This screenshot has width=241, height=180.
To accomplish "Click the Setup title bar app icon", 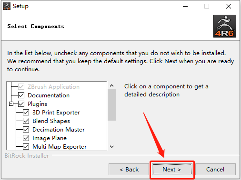I will [x=7, y=6].
